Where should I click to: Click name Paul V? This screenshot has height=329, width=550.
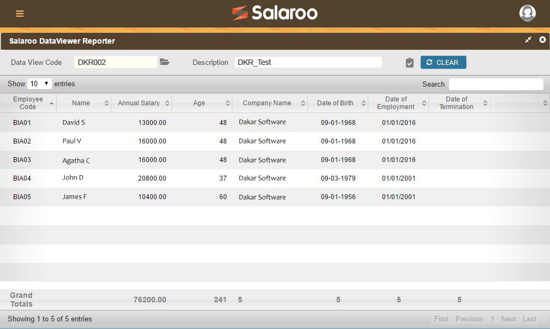tap(71, 141)
